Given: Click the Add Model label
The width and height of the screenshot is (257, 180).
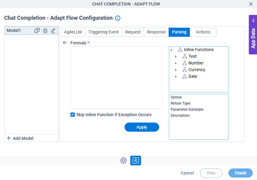Looking at the screenshot, I should (x=23, y=138).
